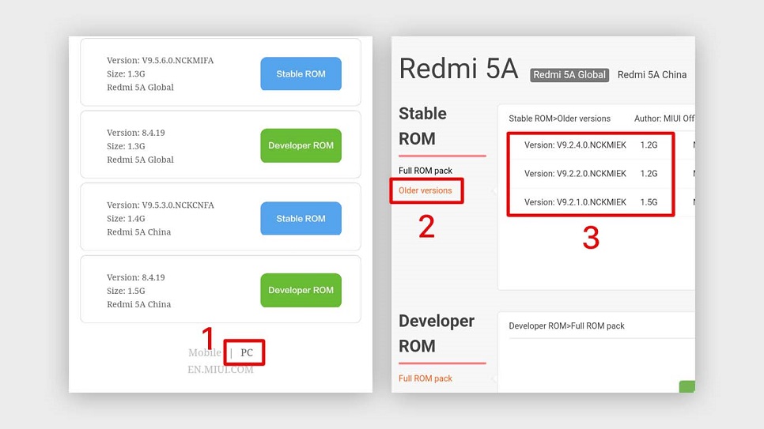764x429 pixels.
Task: Click the Developer ROM>Full ROM pack breadcrumb
Action: coord(566,326)
